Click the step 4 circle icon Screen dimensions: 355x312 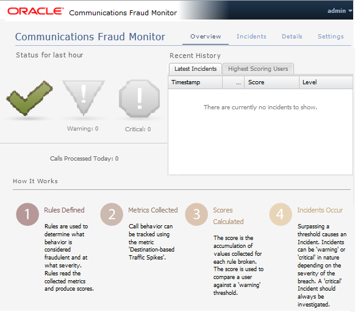281,214
